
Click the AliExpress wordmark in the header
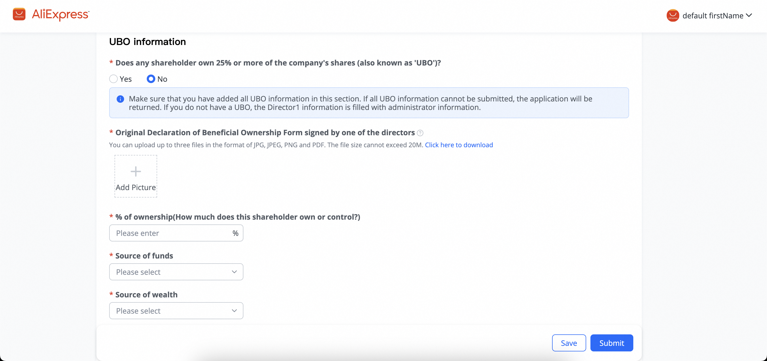point(60,14)
